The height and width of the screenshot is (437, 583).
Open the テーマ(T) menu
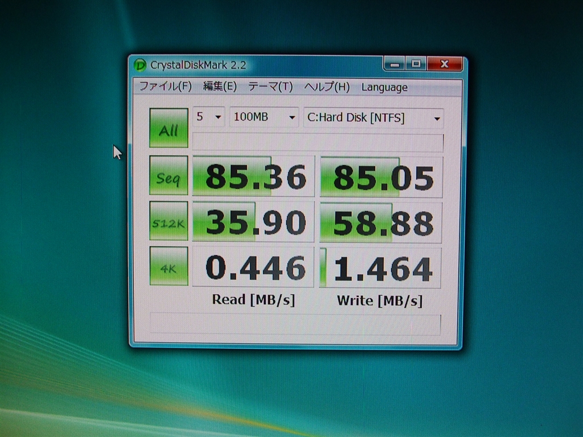(270, 87)
